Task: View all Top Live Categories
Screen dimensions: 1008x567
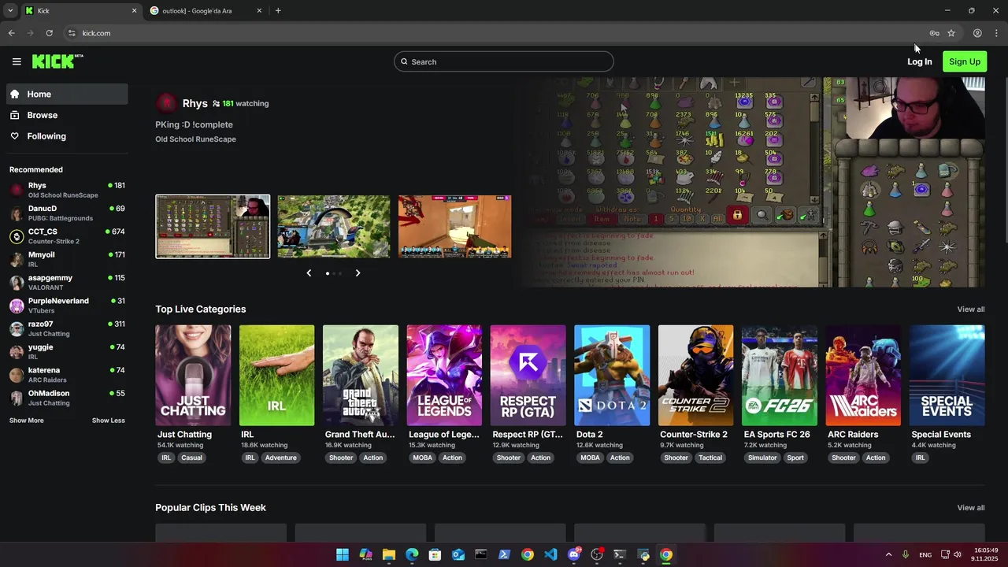Action: pos(971,309)
